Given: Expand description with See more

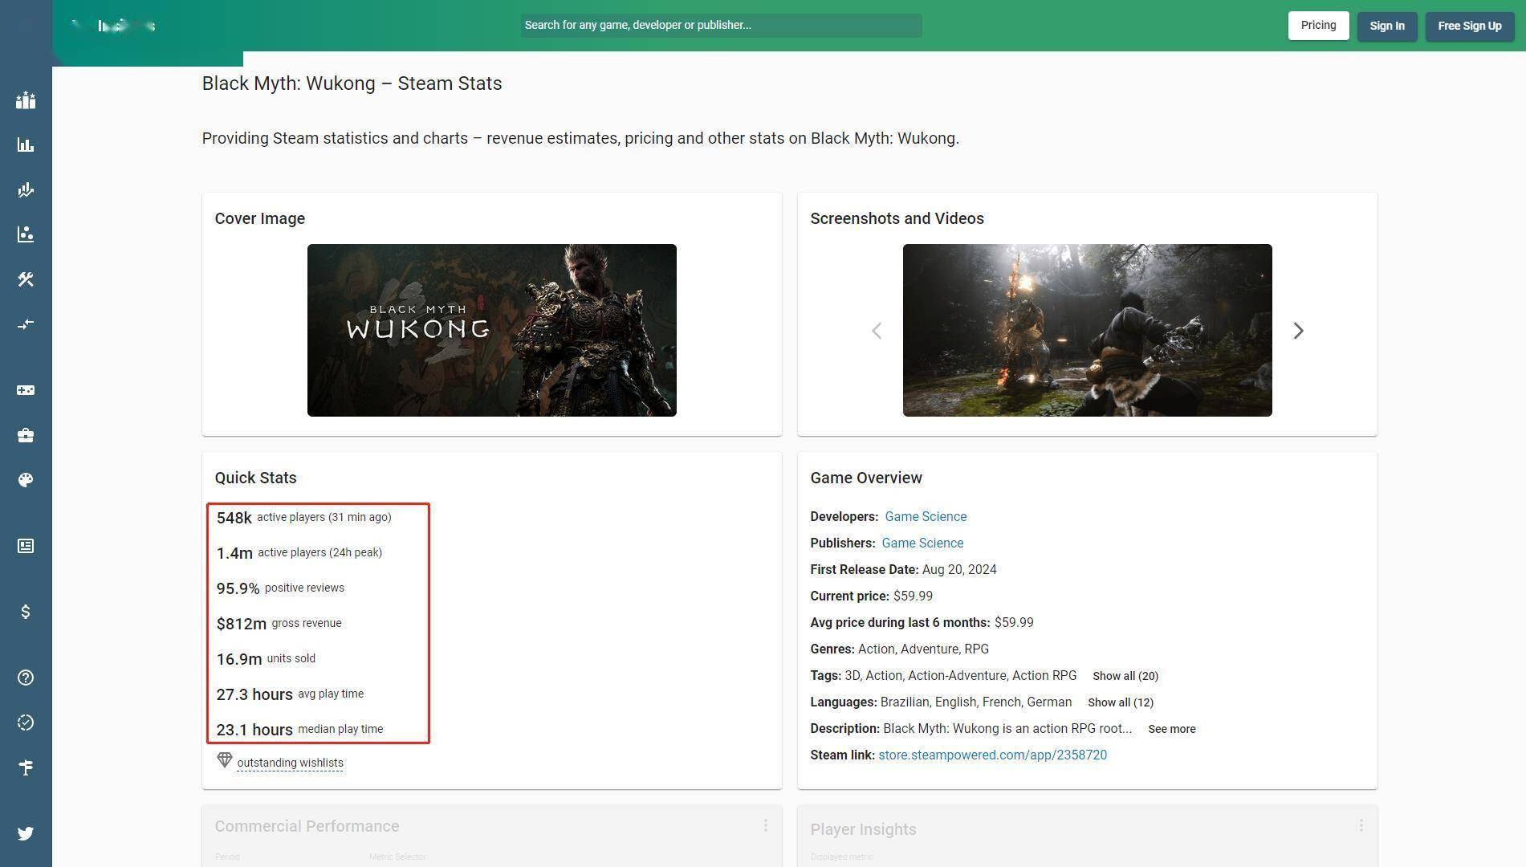Looking at the screenshot, I should point(1171,729).
